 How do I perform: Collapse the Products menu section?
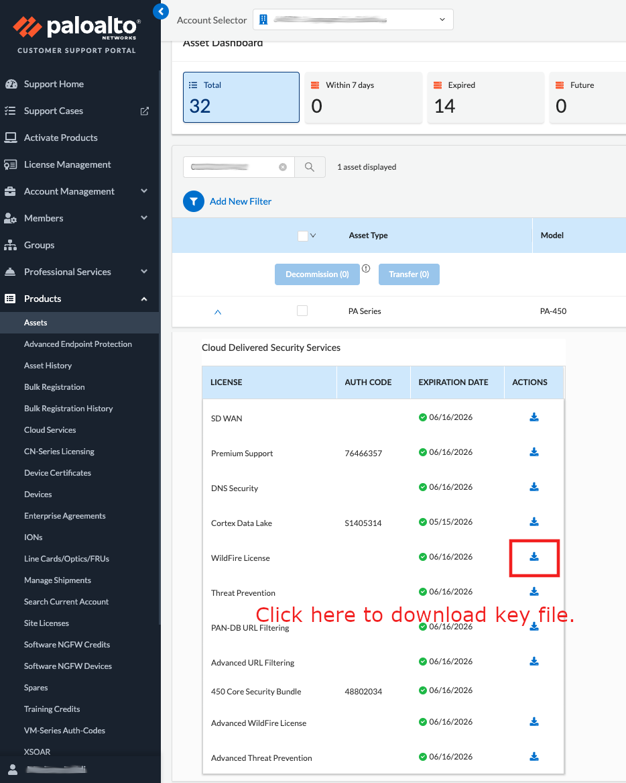click(x=144, y=299)
